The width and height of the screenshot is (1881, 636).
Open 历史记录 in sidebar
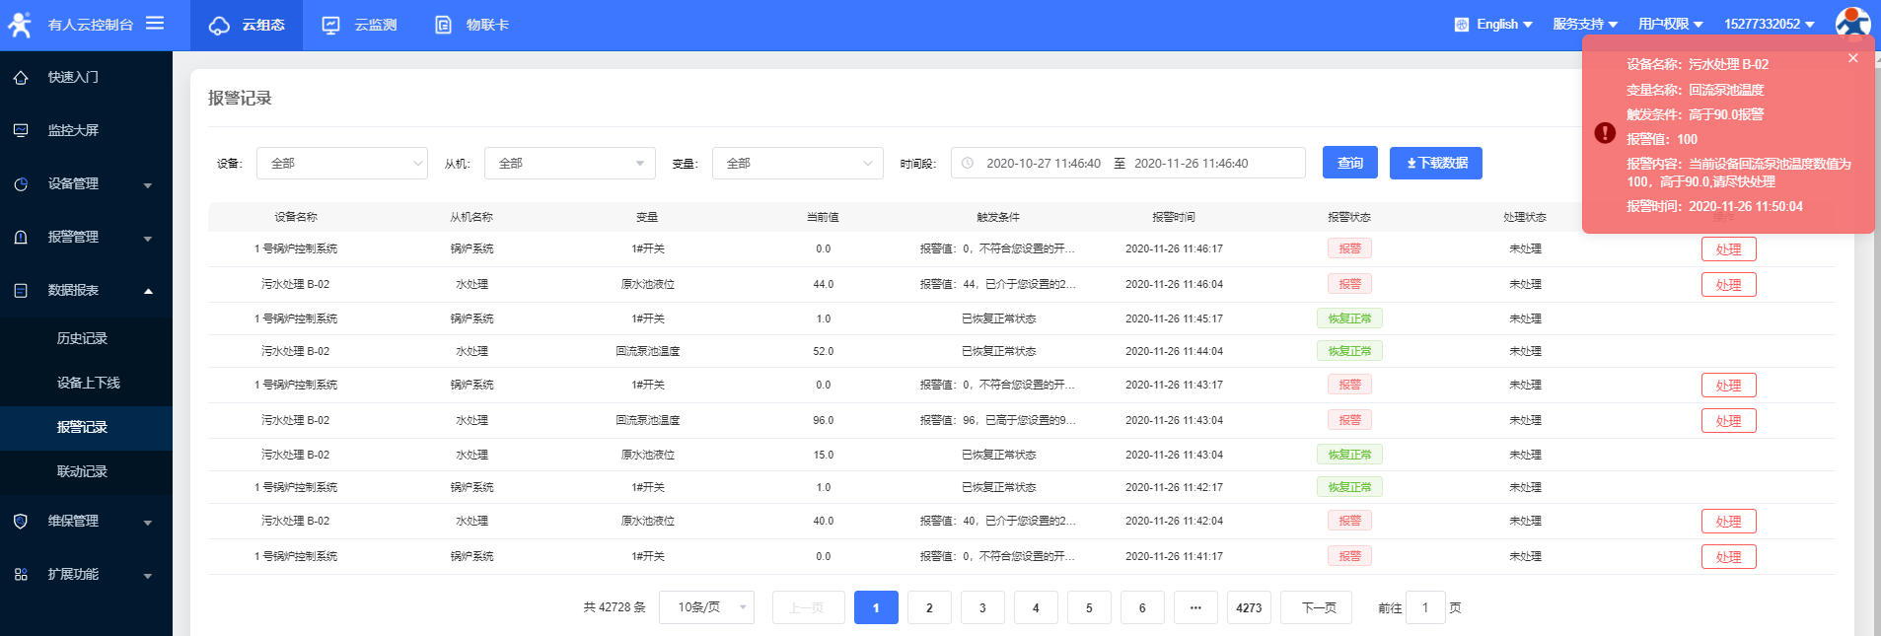click(x=86, y=338)
